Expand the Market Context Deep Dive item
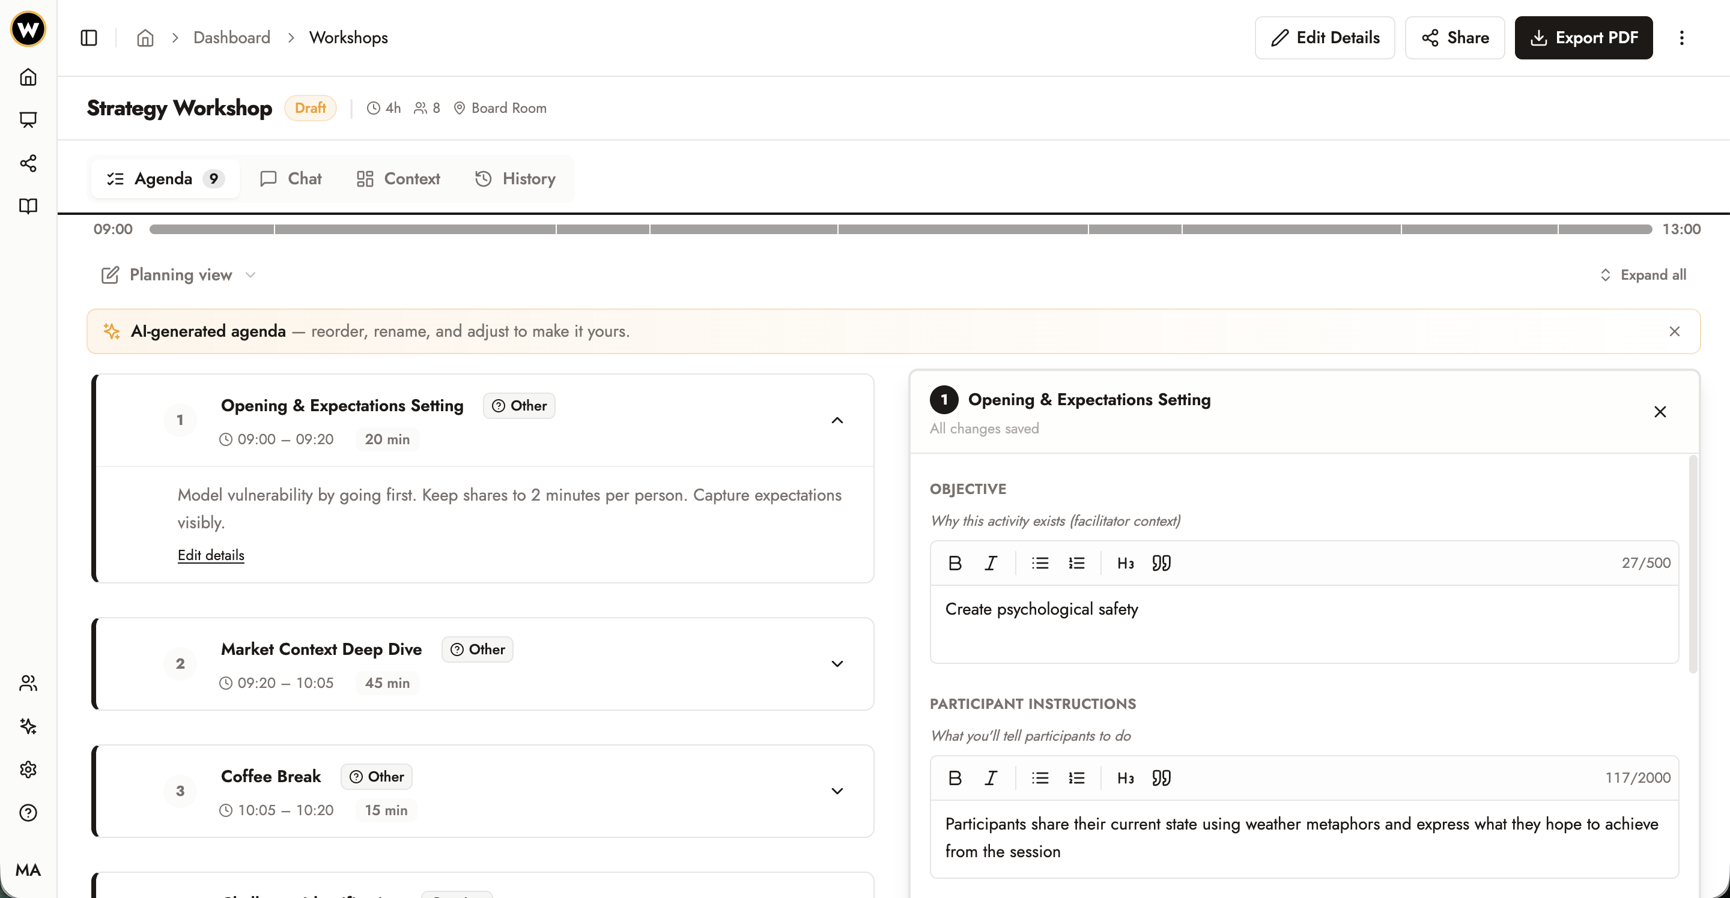 click(837, 664)
